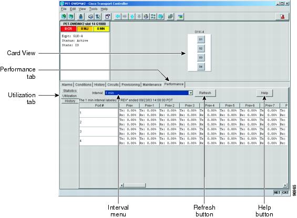Open the Help menu
Image resolution: width=297 pixels, height=218 pixels.
[104, 9]
